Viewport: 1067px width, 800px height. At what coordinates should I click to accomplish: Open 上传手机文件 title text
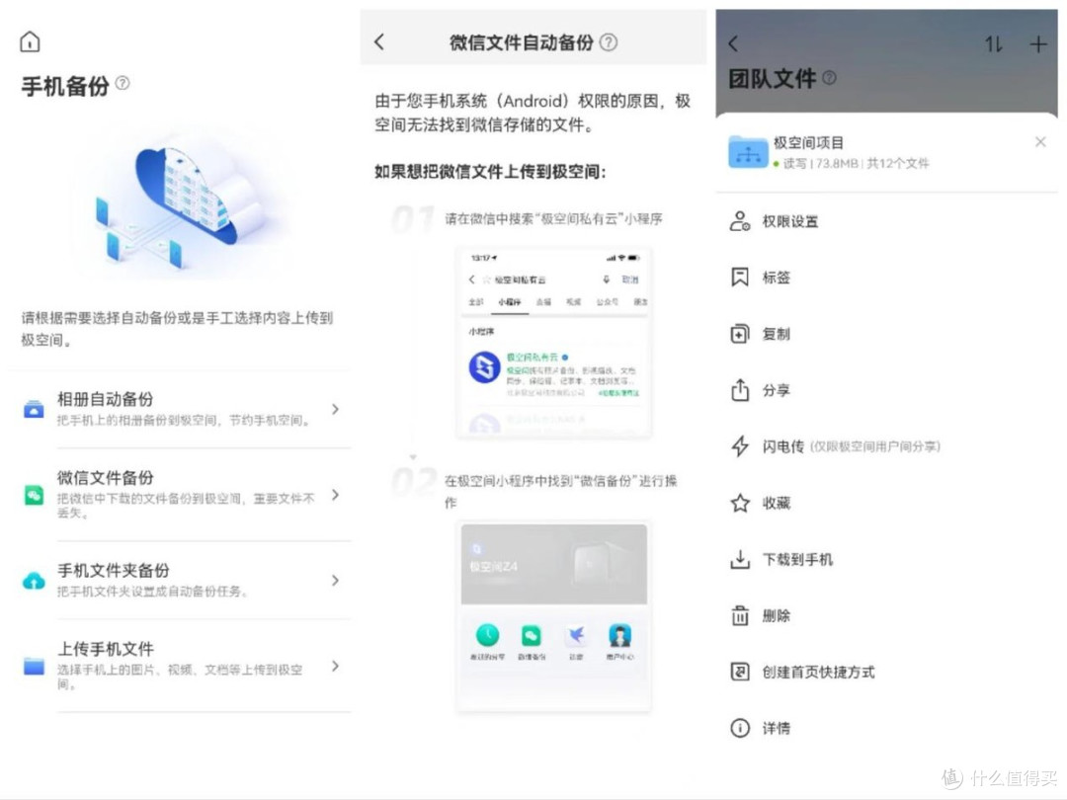click(106, 648)
